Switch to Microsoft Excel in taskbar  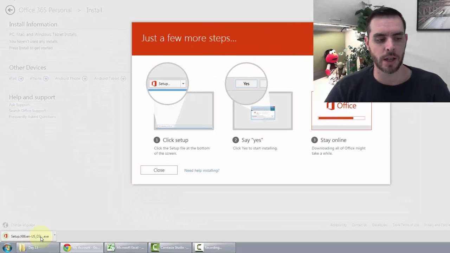tap(126, 248)
